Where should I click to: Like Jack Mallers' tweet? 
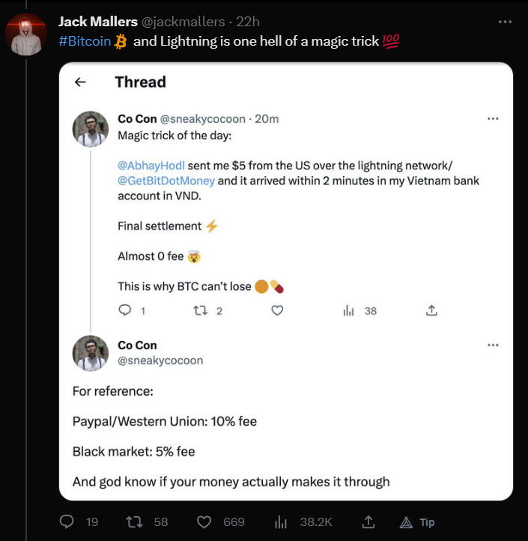click(x=204, y=522)
